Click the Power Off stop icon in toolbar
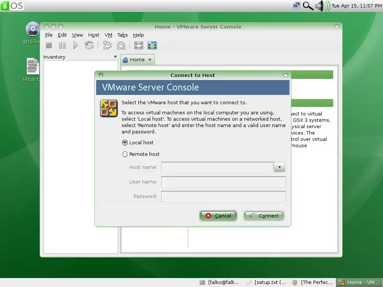The image size is (383, 287). pyautogui.click(x=49, y=45)
